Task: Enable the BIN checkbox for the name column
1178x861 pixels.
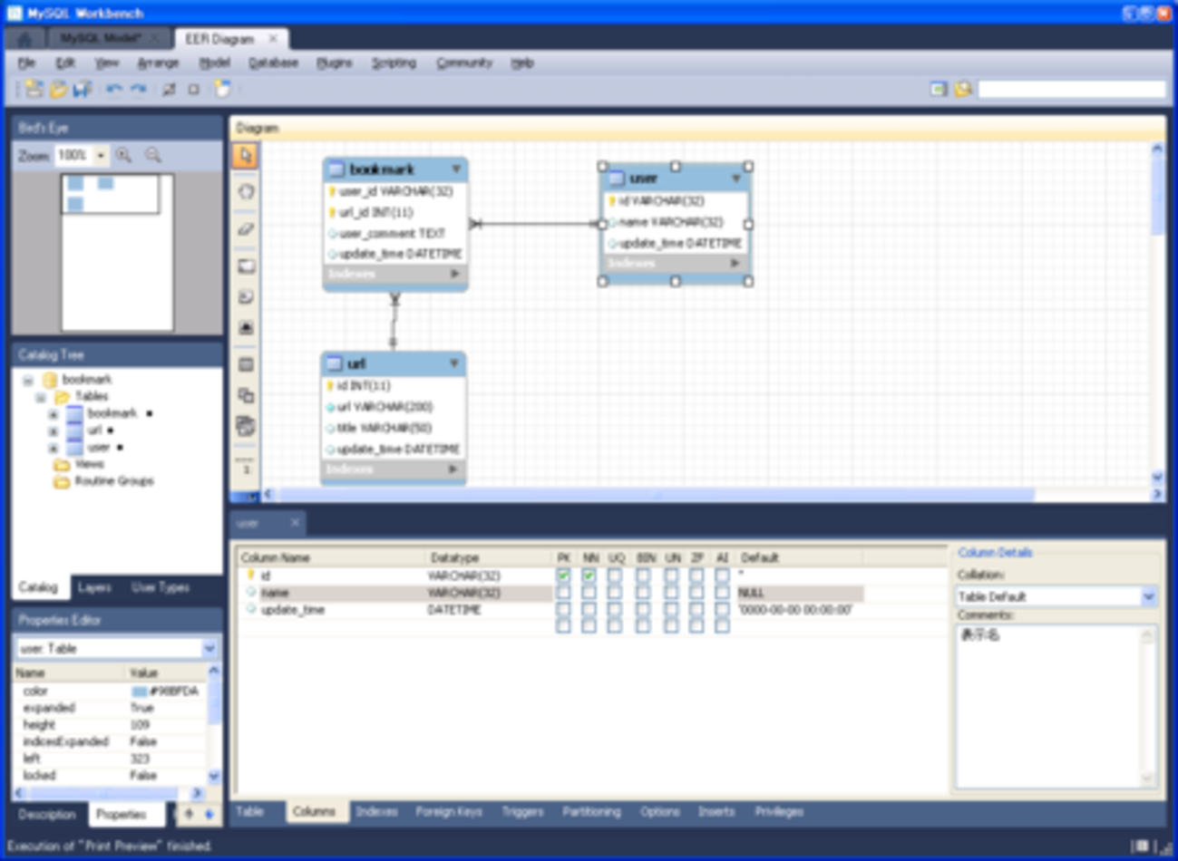Action: tap(643, 593)
